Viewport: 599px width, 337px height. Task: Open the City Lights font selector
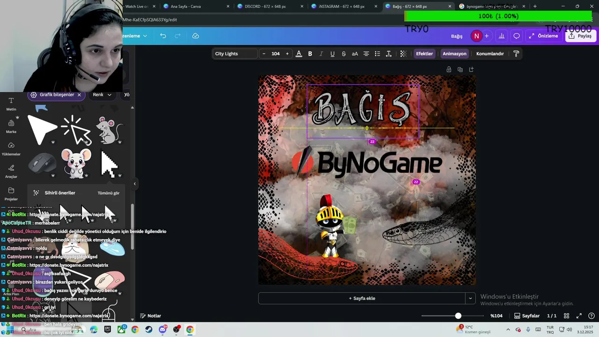click(235, 54)
